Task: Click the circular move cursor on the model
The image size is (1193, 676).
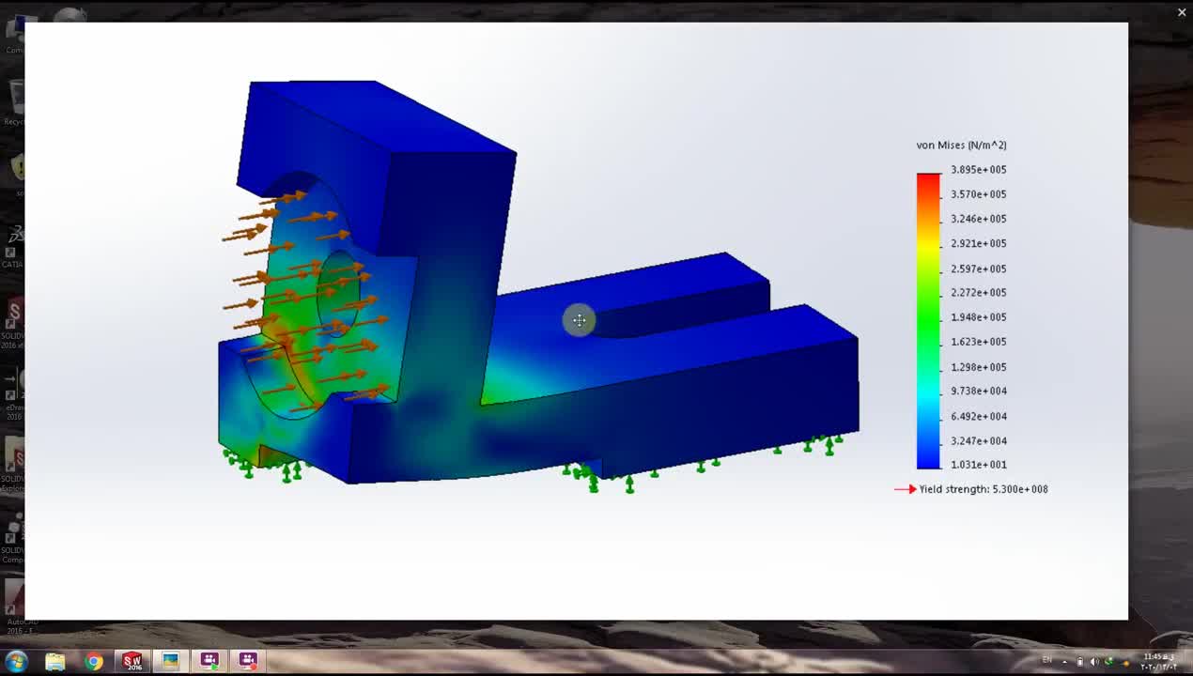Action: pos(579,320)
